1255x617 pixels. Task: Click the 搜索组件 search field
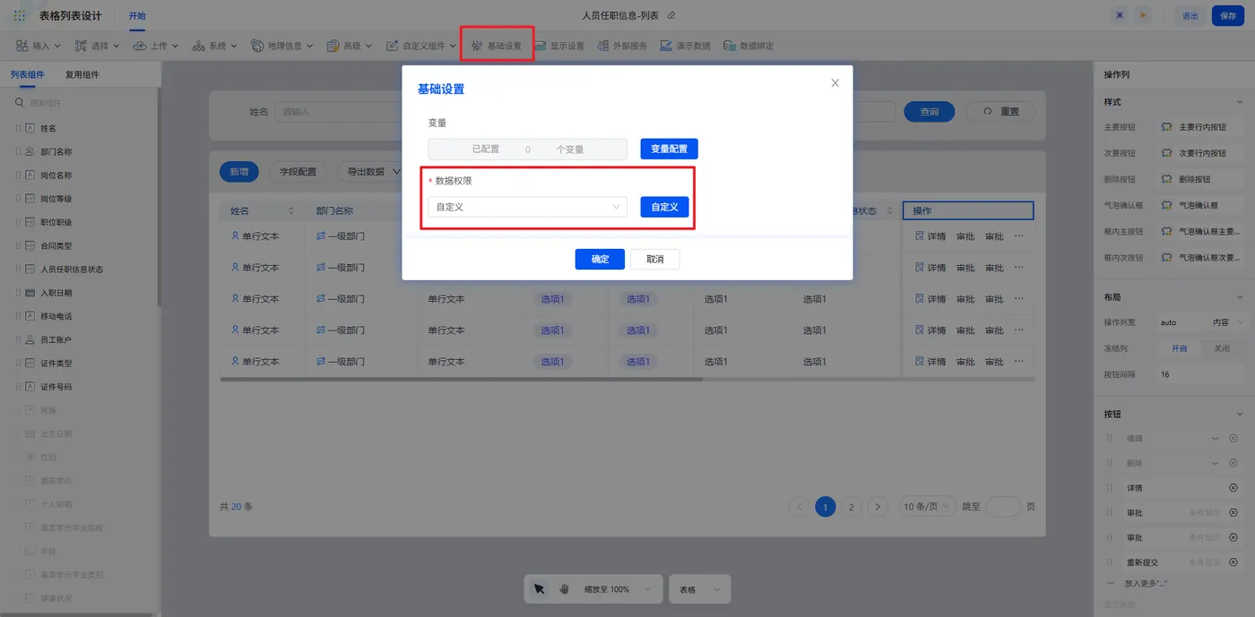[81, 103]
